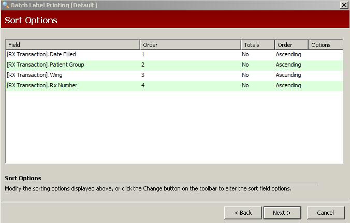This screenshot has width=350, height=223.
Task: Click Ascending in the Wing row
Action: point(288,75)
